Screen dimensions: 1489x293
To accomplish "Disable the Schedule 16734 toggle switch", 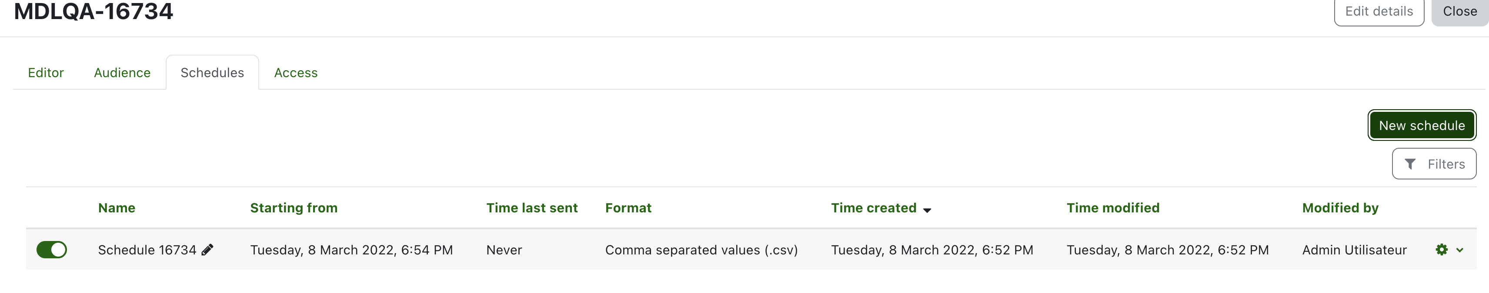I will pos(51,249).
